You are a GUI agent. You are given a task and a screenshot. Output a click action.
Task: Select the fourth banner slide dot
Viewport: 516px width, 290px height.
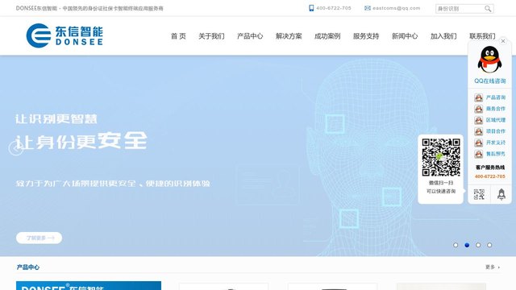(489, 245)
